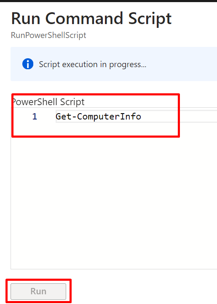Viewport: 217px width, 304px height.
Task: Click line number 1 in editor gutter
Action: click(x=35, y=117)
